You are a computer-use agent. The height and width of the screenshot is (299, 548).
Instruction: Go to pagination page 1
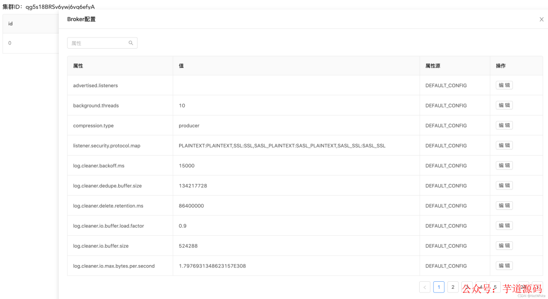point(438,287)
